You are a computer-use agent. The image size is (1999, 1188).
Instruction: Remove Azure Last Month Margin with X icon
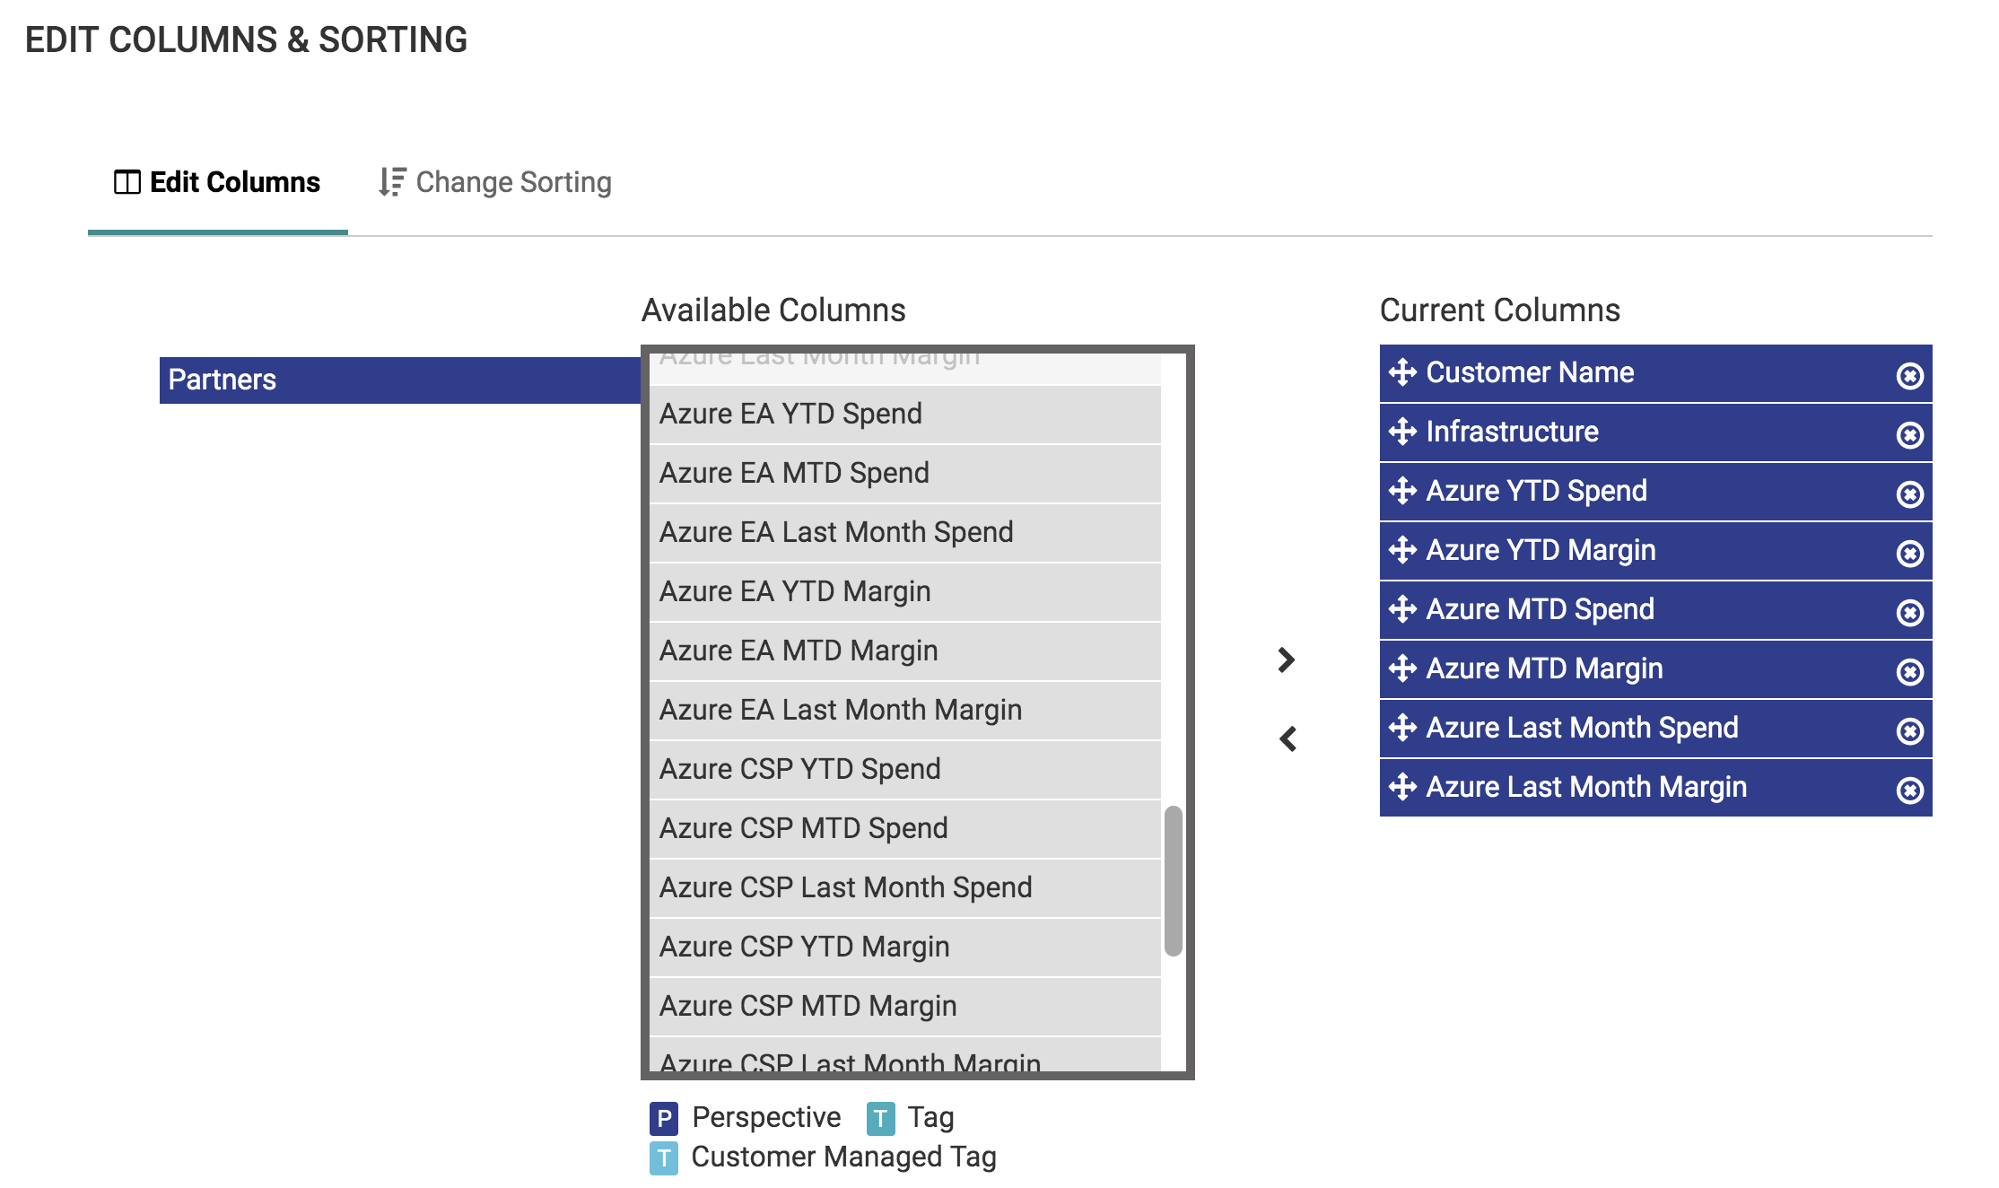pos(1909,788)
